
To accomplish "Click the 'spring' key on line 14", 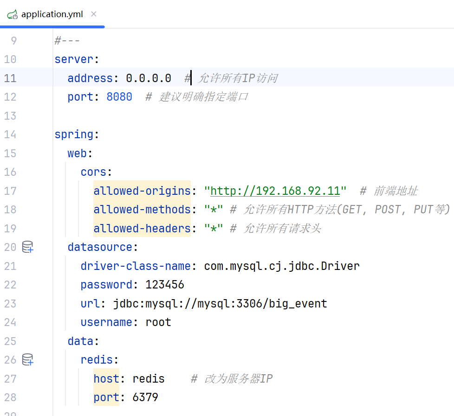I will (74, 134).
